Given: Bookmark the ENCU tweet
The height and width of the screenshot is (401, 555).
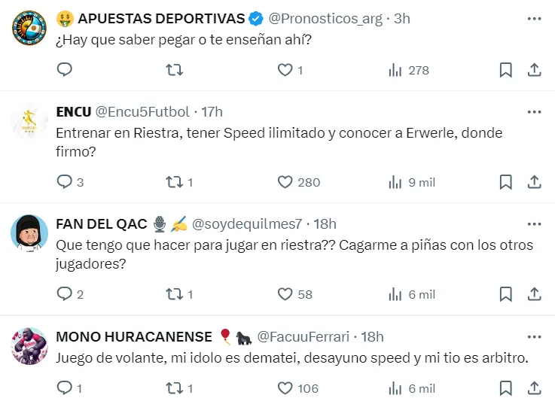Looking at the screenshot, I should (x=506, y=182).
